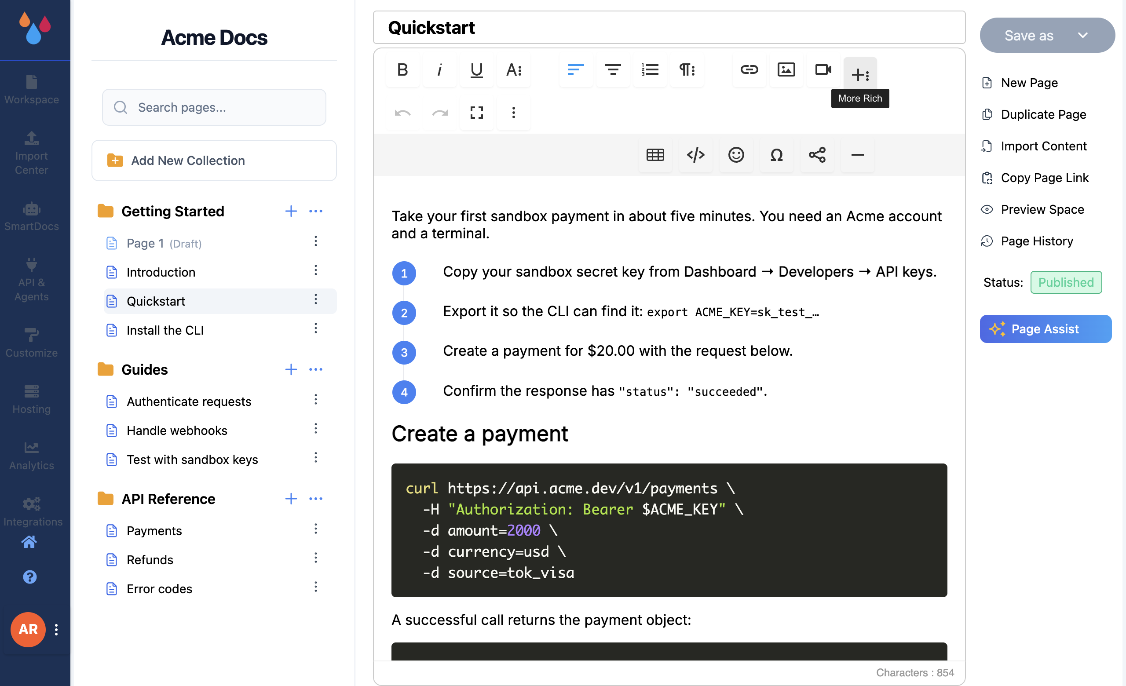Open API Reference collection options menu
Image resolution: width=1126 pixels, height=686 pixels.
pyautogui.click(x=316, y=499)
